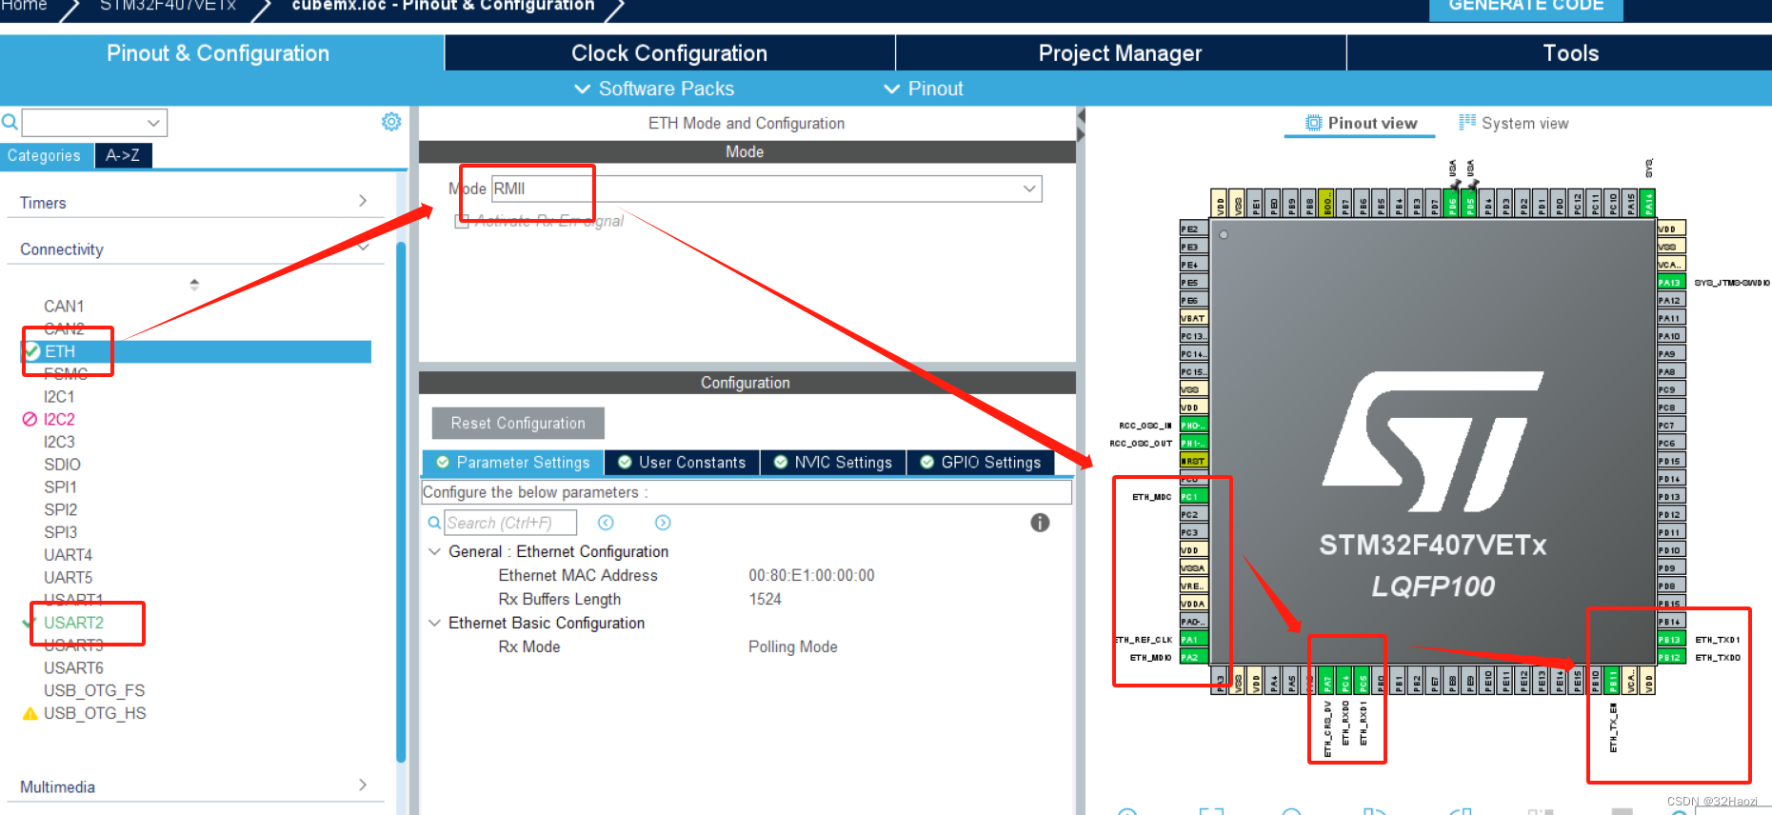Go to previous search result arrow
This screenshot has height=815, width=1772.
tap(606, 523)
